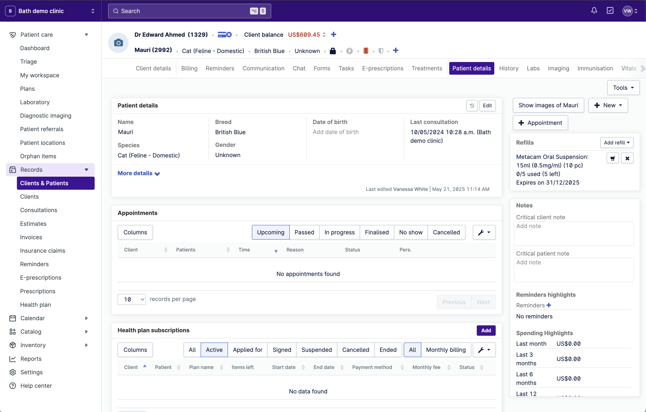Click the blue plus beside Reminders
The height and width of the screenshot is (412, 646).
[x=549, y=305]
